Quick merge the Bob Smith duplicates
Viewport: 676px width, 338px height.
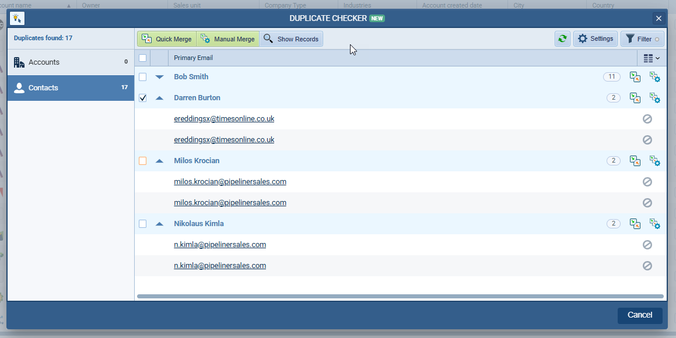pos(635,76)
